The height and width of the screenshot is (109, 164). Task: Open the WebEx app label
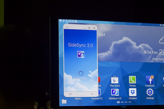pyautogui.click(x=78, y=99)
